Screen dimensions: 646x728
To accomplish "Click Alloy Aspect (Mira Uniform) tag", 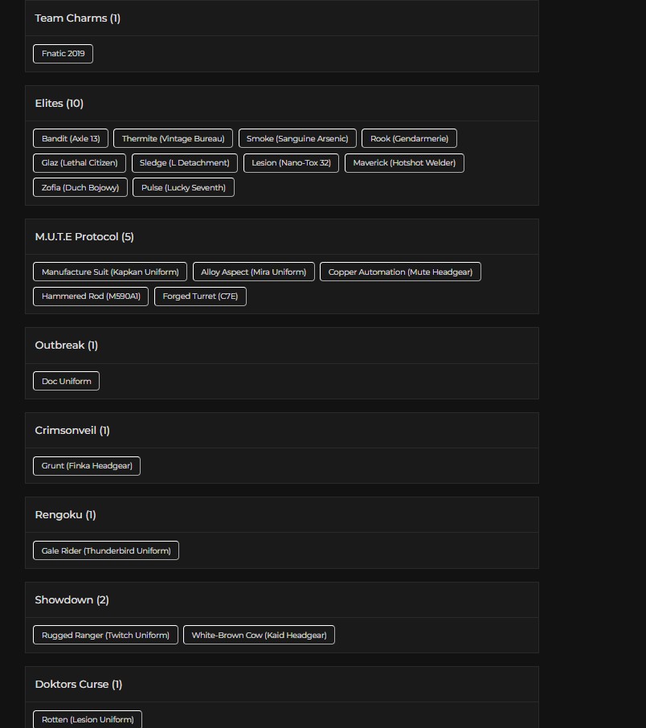I will (254, 272).
